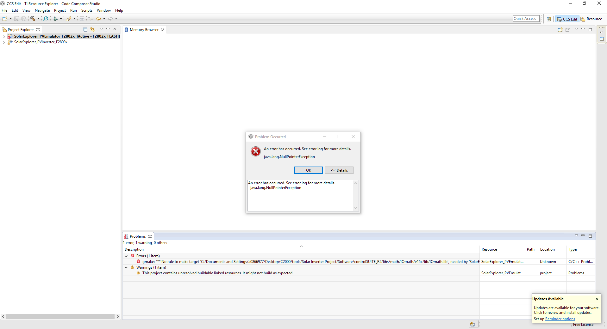Viewport: 607px width, 329px height.
Task: Collapse the Errors (1 item) group
Action: click(126, 256)
